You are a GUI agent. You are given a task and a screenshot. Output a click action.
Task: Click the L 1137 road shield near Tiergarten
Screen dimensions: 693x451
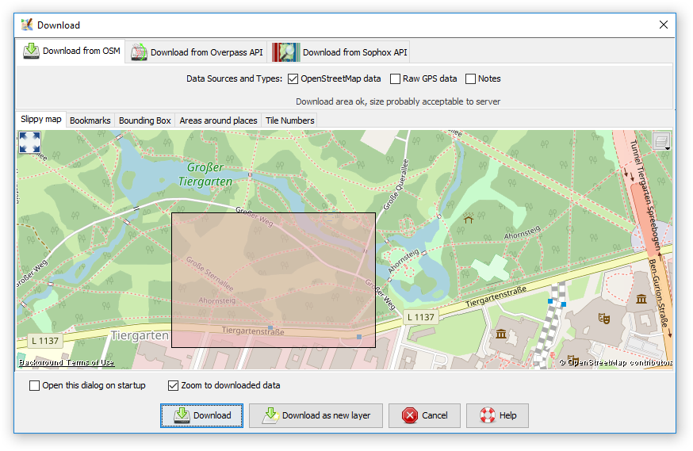pos(44,340)
